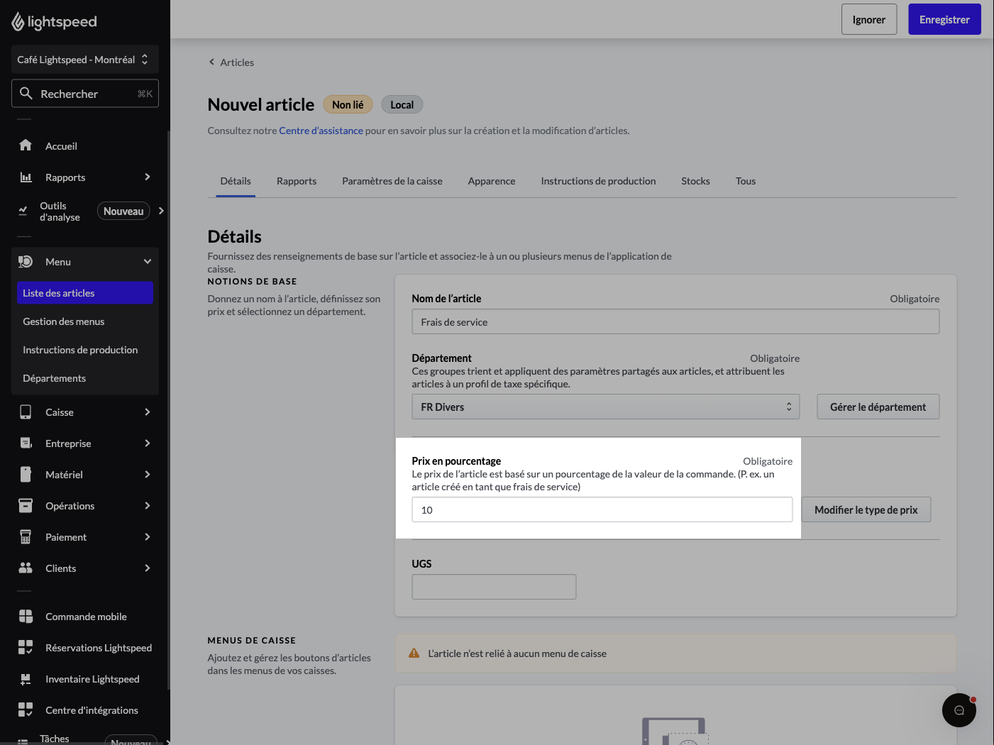Click the Réservations Lightspeed icon
Screen dimensions: 994x745
26,648
